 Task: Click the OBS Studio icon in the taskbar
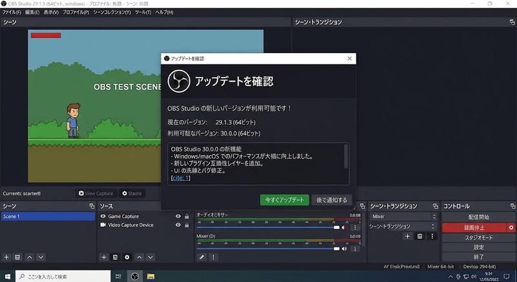(134, 276)
